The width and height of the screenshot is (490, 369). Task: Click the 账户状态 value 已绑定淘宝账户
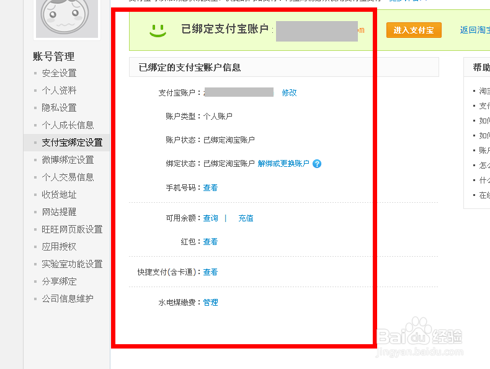tap(229, 140)
